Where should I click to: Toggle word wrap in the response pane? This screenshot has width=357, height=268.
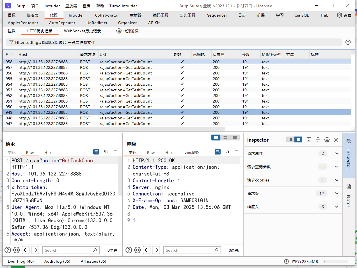pyautogui.click(x=218, y=152)
